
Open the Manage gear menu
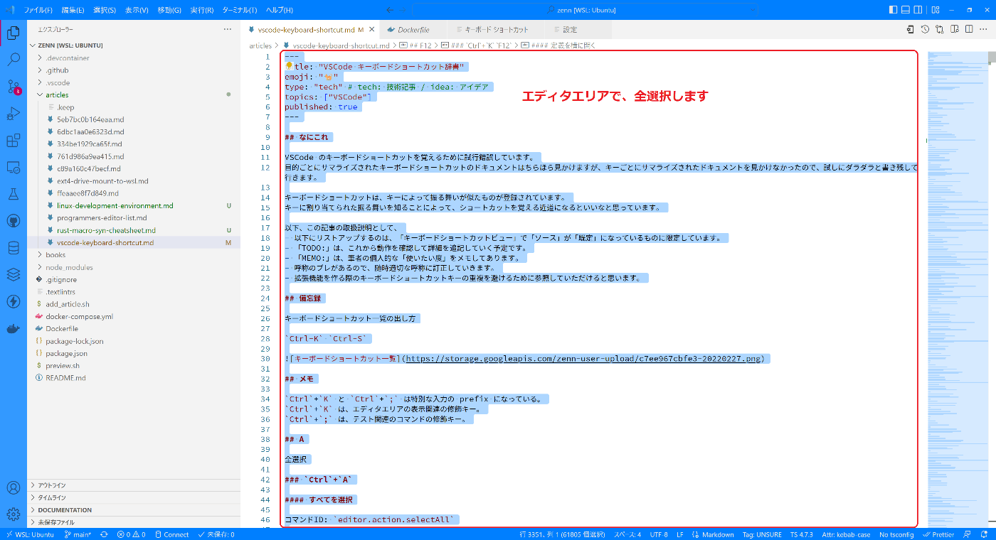13,514
